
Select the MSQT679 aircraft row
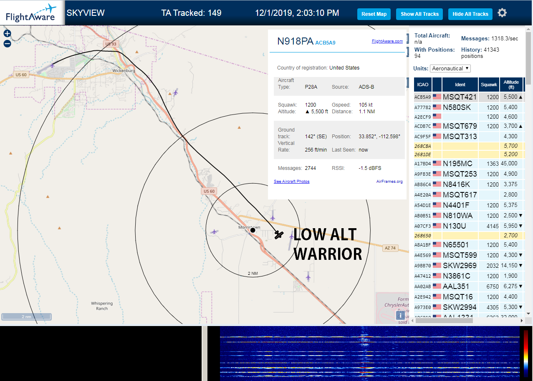[x=469, y=126]
